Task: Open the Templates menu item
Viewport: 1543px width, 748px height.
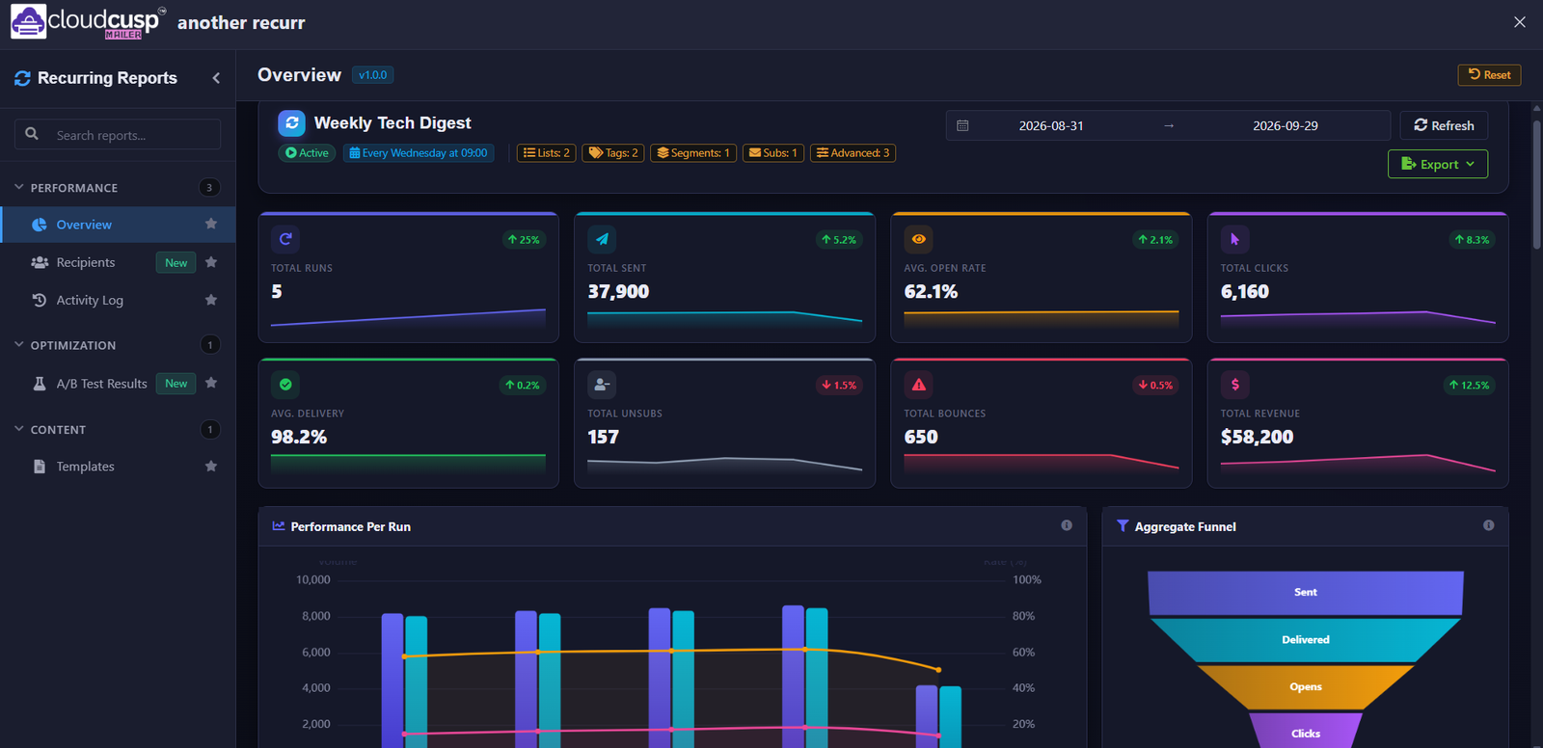Action: (118, 467)
